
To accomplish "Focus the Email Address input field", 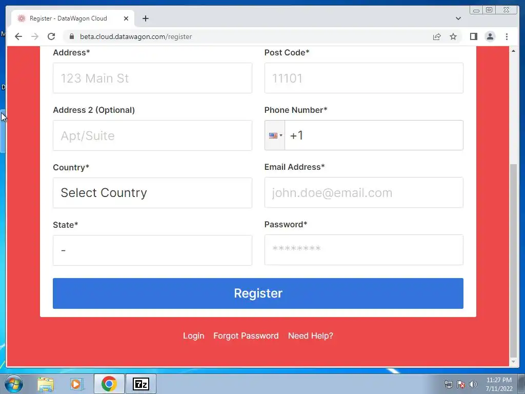I will 364,193.
